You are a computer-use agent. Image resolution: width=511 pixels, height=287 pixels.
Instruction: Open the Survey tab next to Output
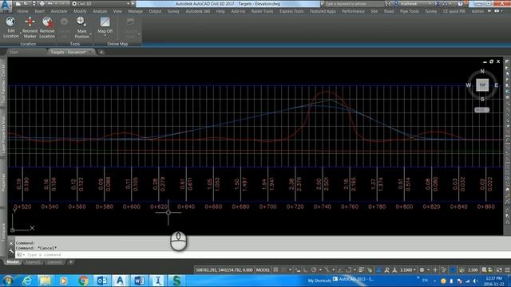coord(173,11)
